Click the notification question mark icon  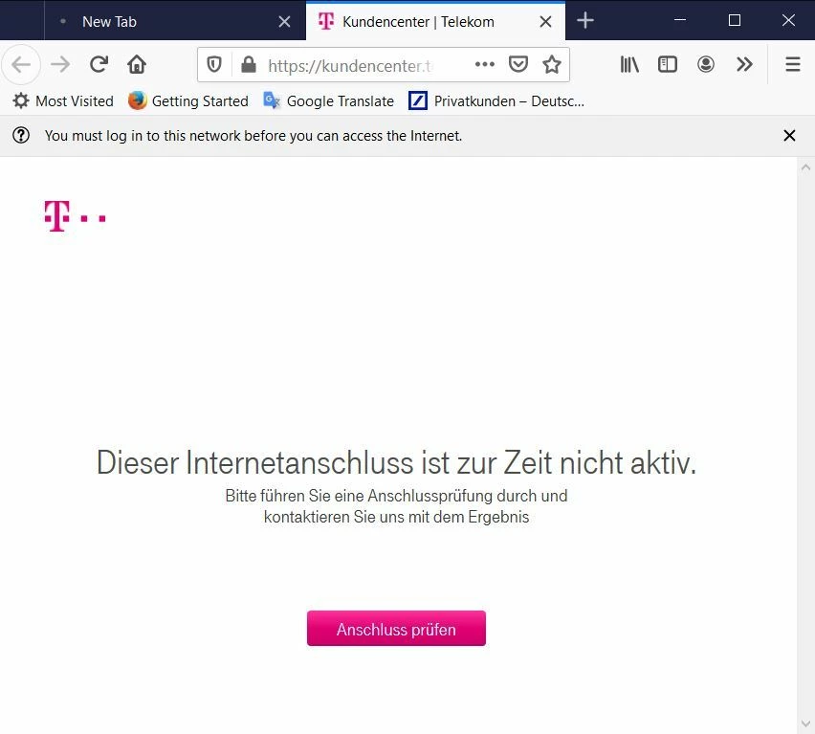pos(21,136)
